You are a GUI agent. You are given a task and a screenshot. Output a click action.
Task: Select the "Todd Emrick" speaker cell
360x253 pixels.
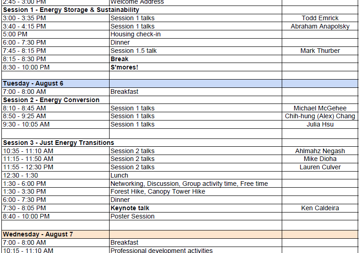(320, 18)
